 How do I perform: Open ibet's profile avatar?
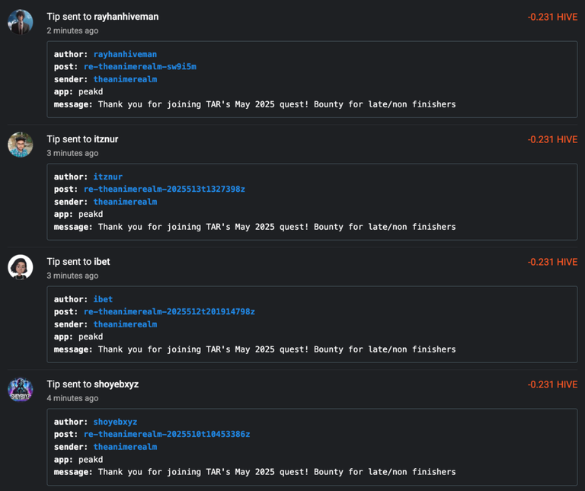(21, 267)
